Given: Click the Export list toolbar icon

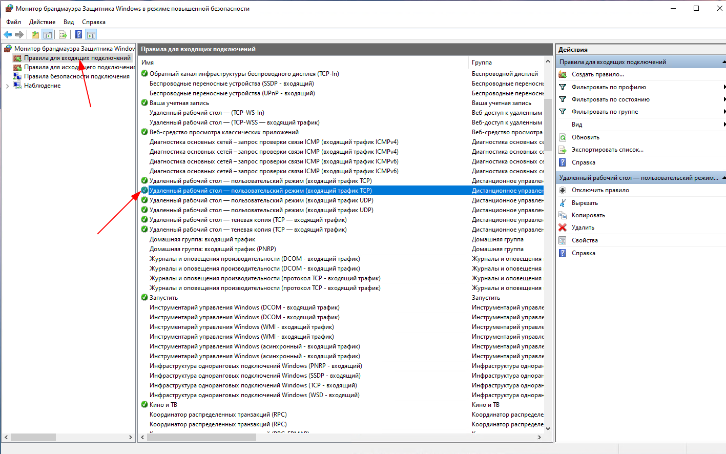Looking at the screenshot, I should [x=63, y=35].
